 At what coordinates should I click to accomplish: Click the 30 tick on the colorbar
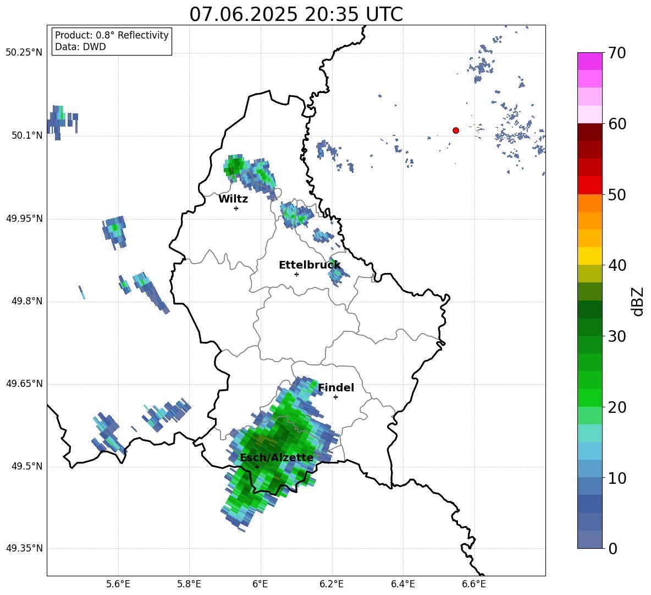(617, 336)
